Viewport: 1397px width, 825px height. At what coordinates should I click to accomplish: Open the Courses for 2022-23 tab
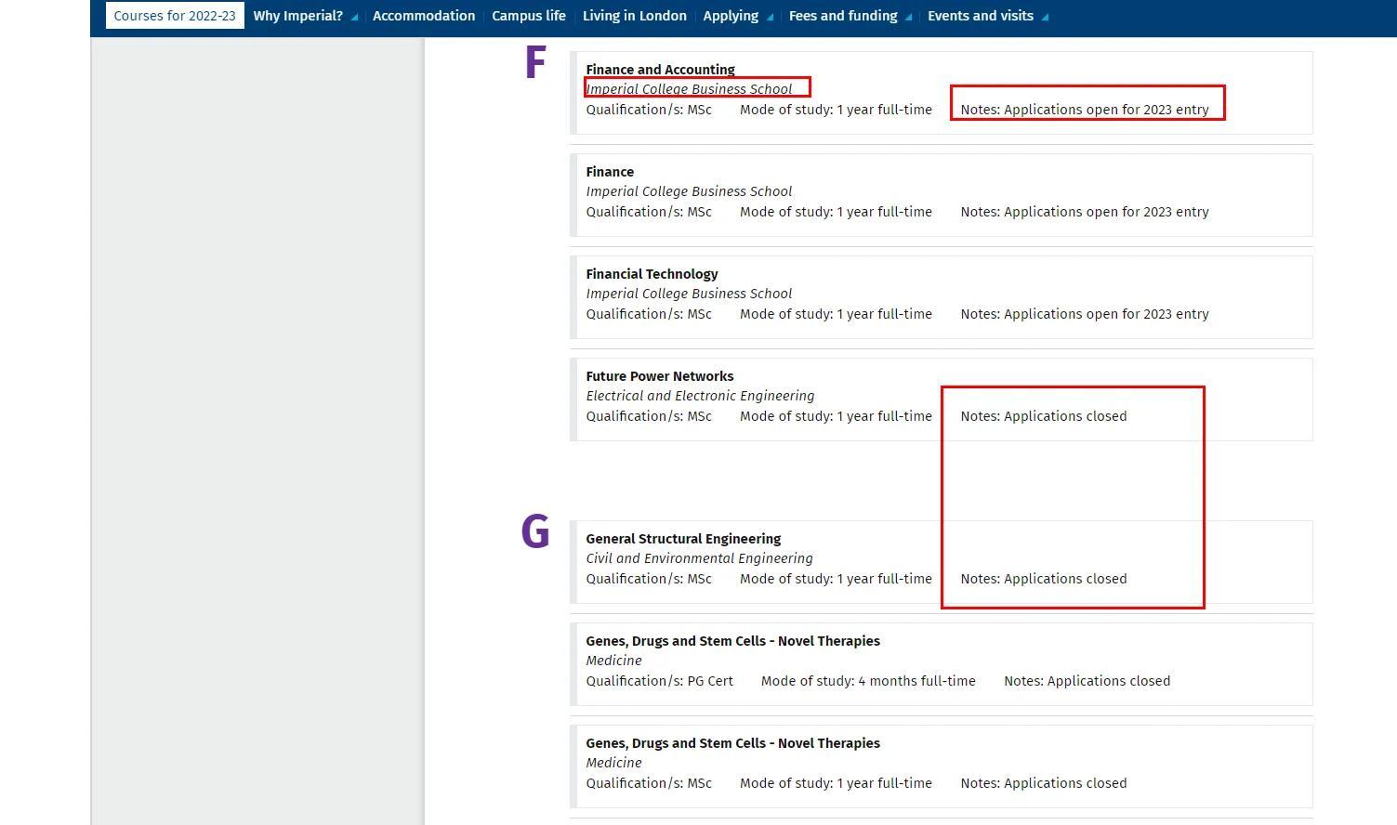pos(175,16)
